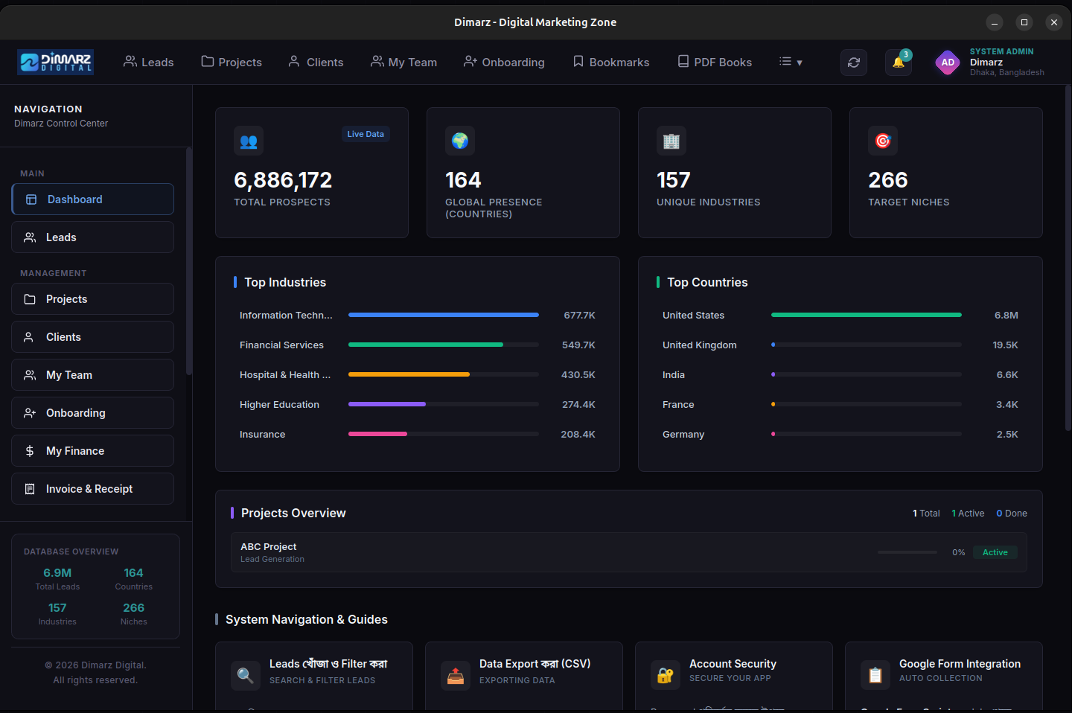
Task: Open My Team from top navigation
Action: pyautogui.click(x=404, y=62)
